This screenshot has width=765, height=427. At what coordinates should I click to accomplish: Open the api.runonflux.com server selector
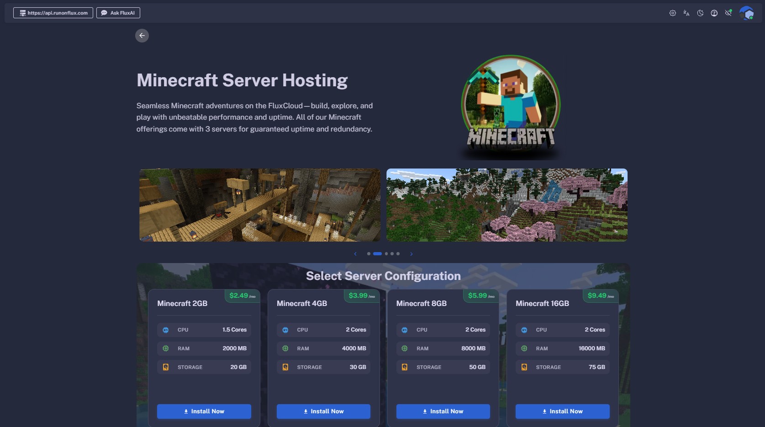tap(53, 13)
